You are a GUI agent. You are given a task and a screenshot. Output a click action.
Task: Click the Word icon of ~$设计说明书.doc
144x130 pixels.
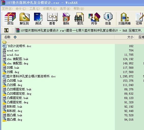(4, 46)
